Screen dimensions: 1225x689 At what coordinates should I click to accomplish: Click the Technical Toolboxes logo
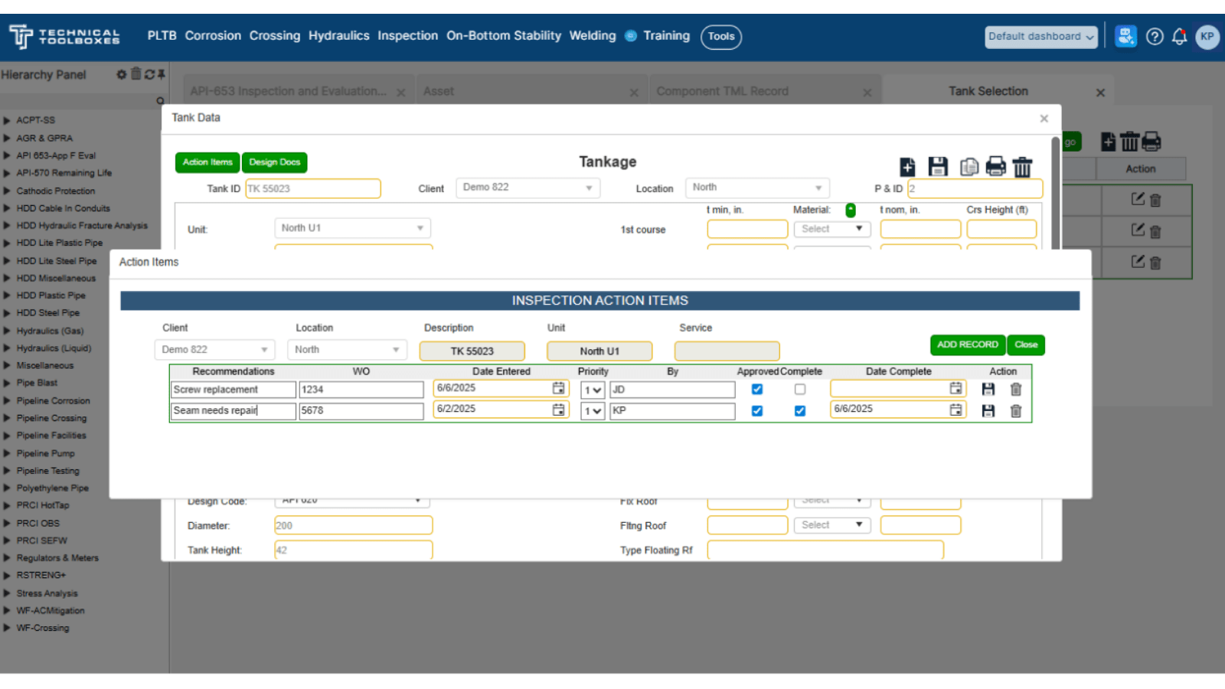coord(64,37)
